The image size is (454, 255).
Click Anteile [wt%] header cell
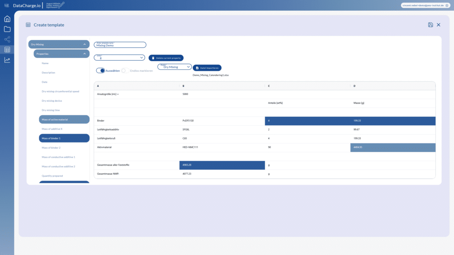coord(308,103)
